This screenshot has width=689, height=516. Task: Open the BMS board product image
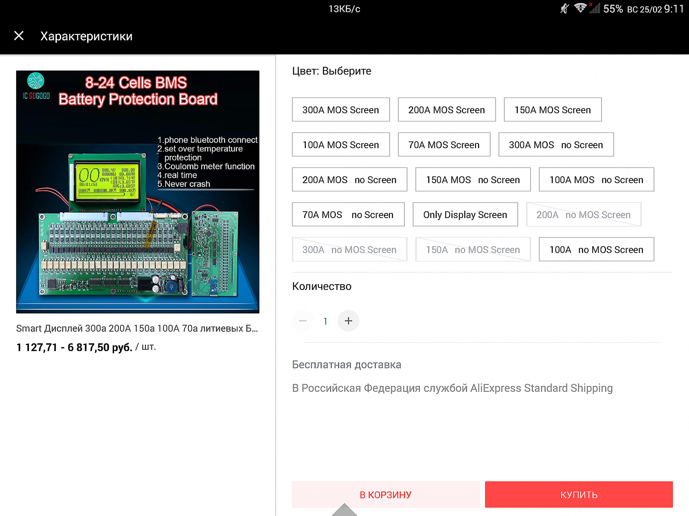click(137, 192)
